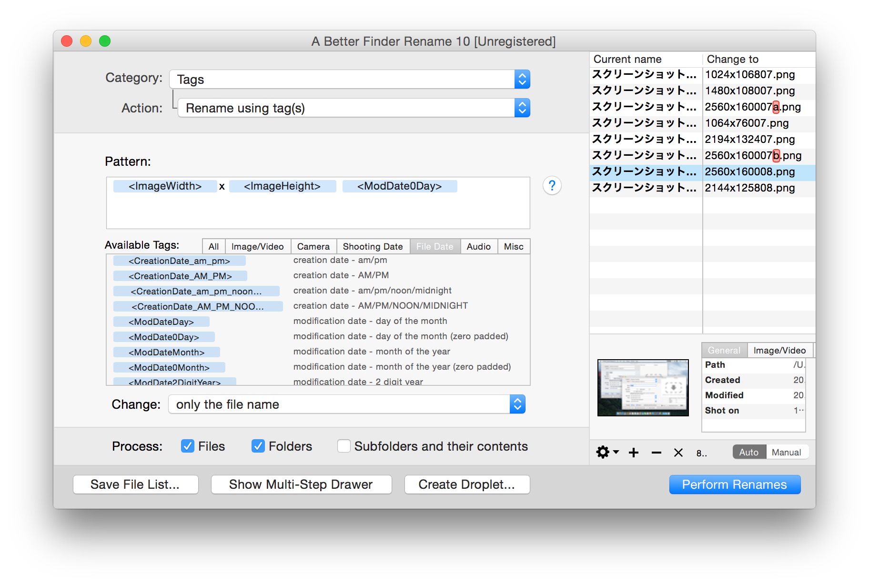869x585 pixels.
Task: Click the ImageWidth token in the pattern
Action: pyautogui.click(x=165, y=186)
